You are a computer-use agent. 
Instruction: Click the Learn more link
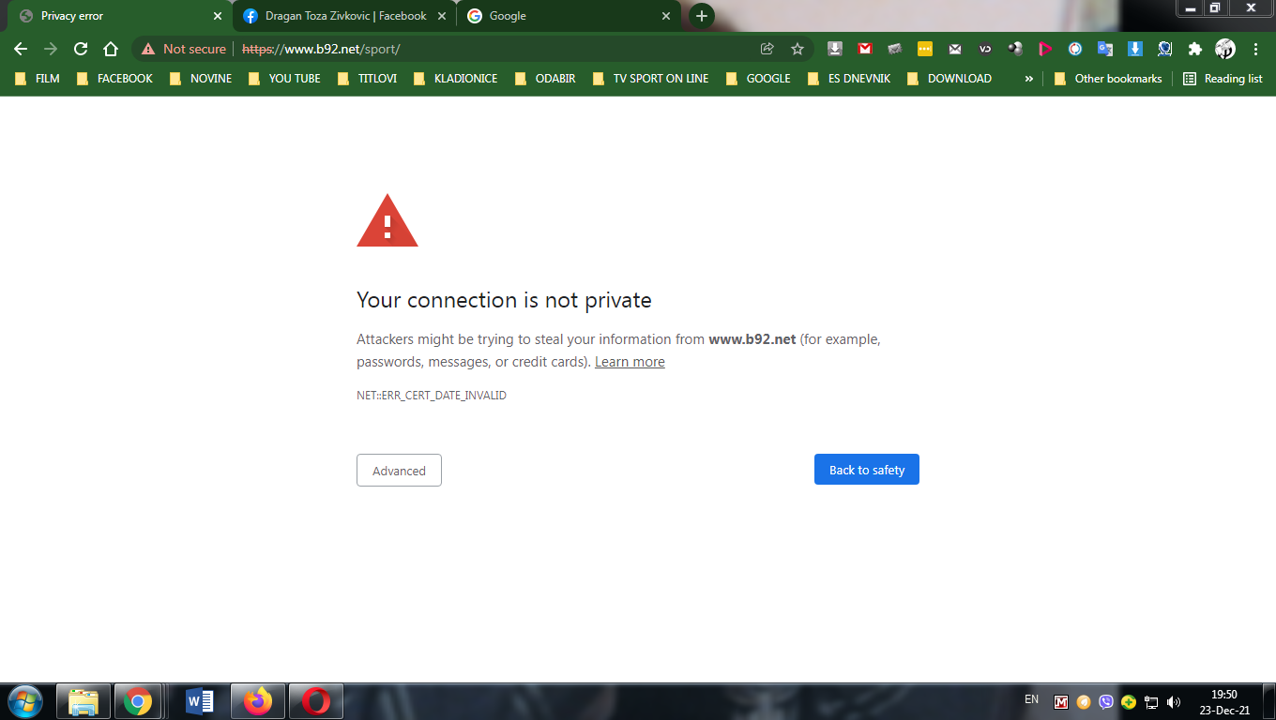pos(630,362)
